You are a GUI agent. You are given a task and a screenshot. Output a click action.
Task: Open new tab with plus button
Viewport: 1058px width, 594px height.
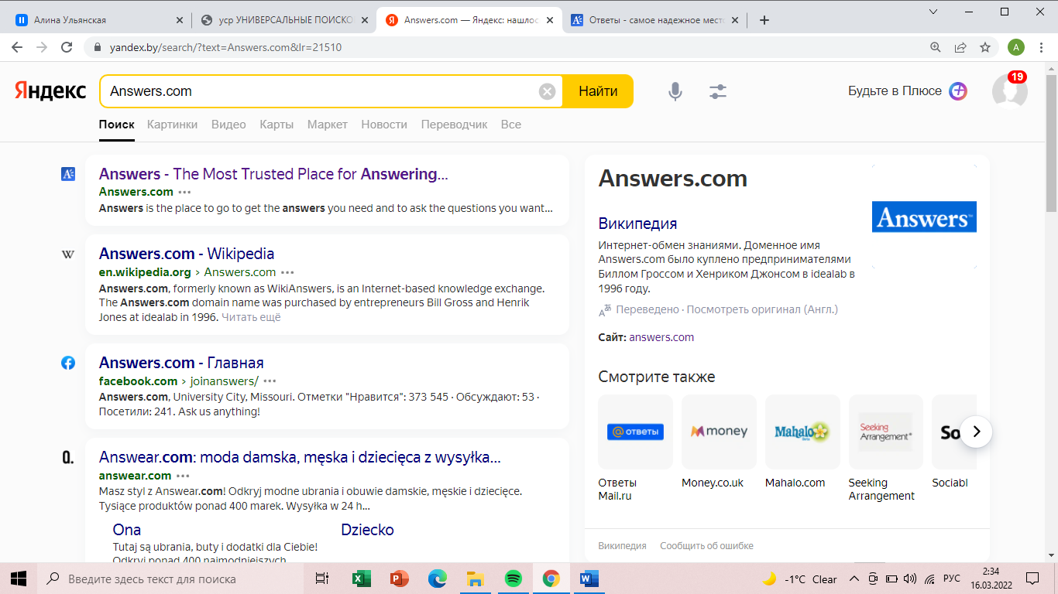[x=764, y=20]
